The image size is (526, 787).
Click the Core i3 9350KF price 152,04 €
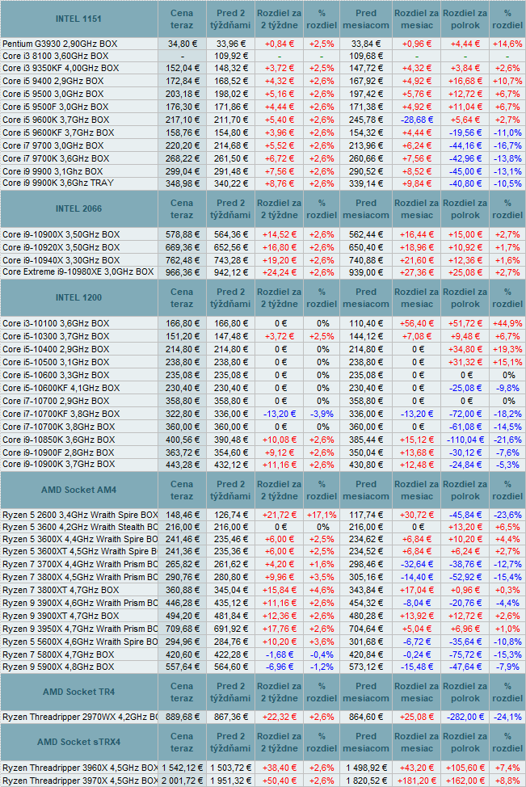[183, 68]
